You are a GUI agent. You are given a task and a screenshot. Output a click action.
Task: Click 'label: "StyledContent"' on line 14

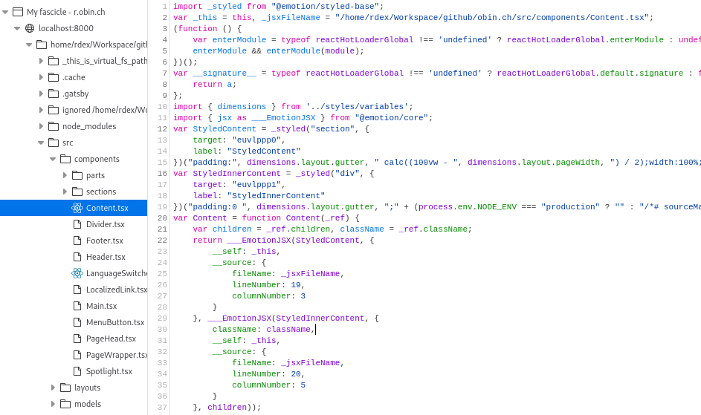(x=247, y=151)
